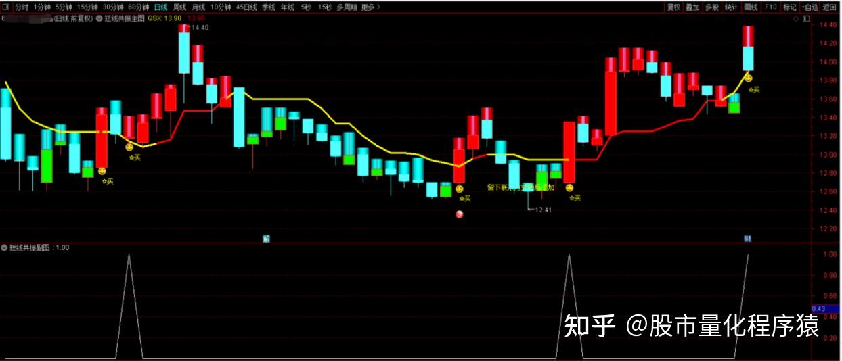Click the 叠加 overlay button
The image size is (842, 361).
692,7
